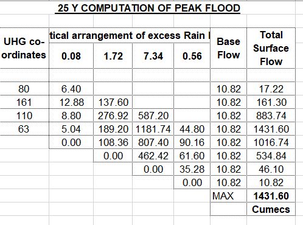Select the cell containing 137.60
303x225 pixels.
coord(113,102)
